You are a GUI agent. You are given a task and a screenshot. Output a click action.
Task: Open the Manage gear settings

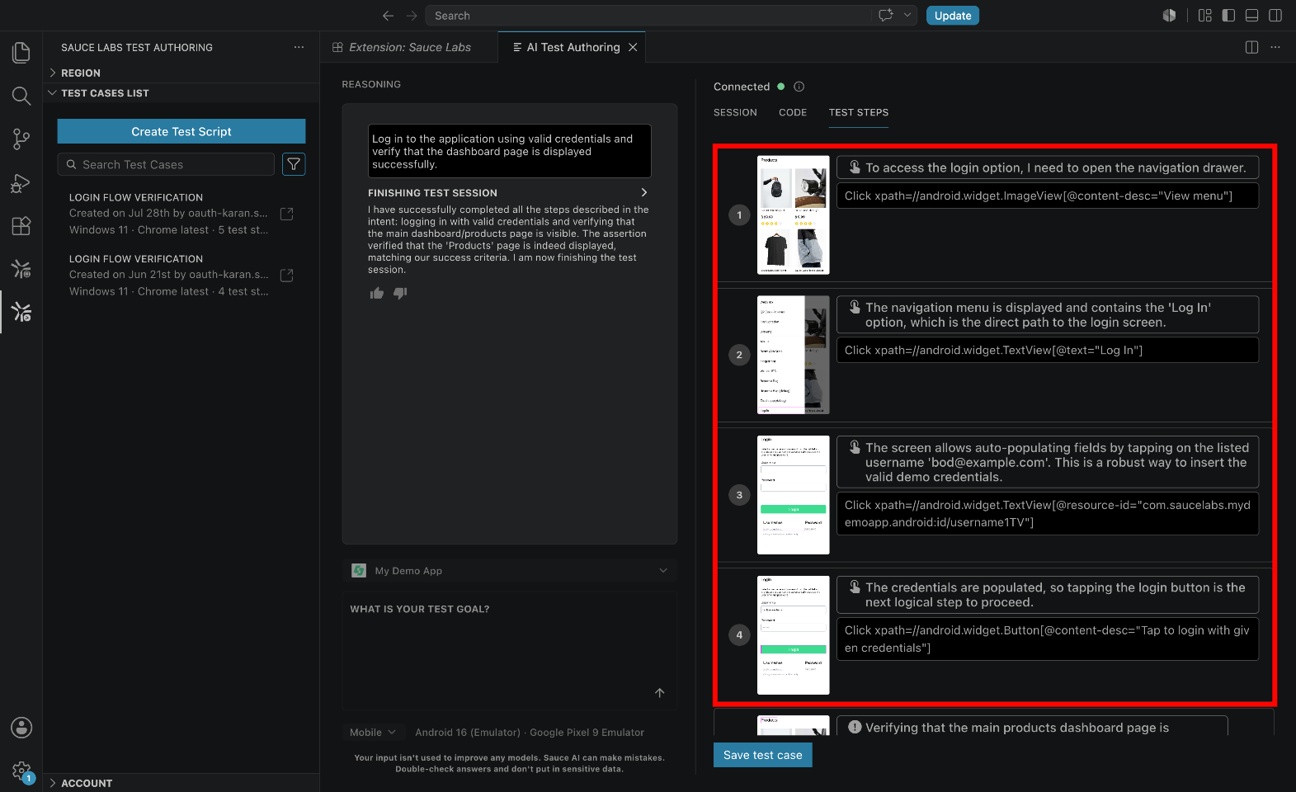pyautogui.click(x=21, y=771)
